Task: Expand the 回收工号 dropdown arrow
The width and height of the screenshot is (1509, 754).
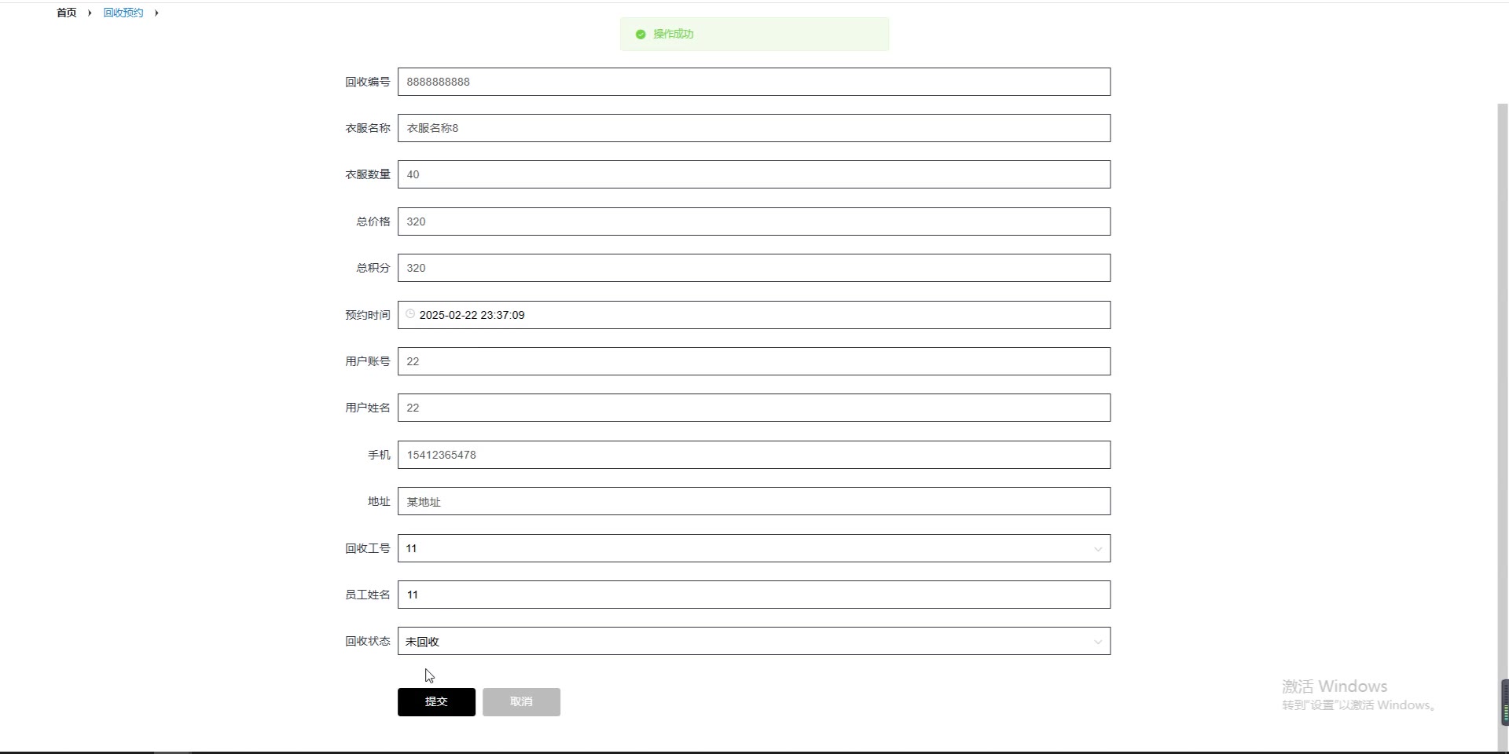Action: click(x=1098, y=549)
